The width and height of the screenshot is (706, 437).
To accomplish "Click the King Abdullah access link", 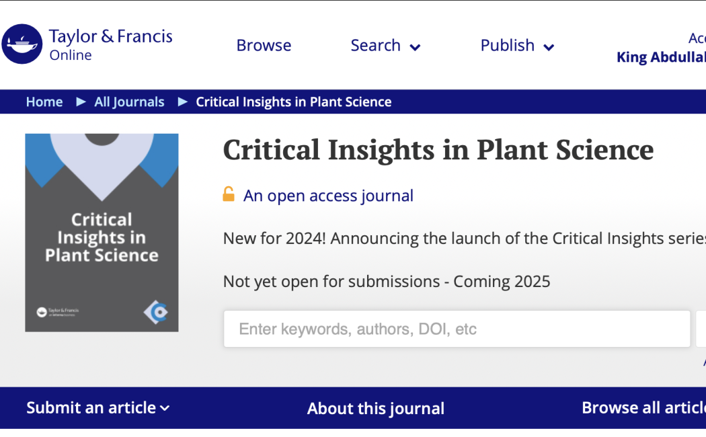I will coord(660,57).
